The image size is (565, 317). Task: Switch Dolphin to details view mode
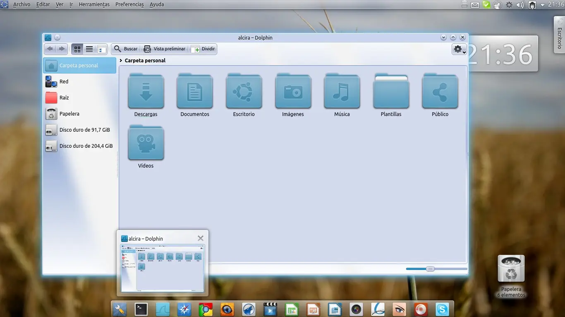[89, 49]
